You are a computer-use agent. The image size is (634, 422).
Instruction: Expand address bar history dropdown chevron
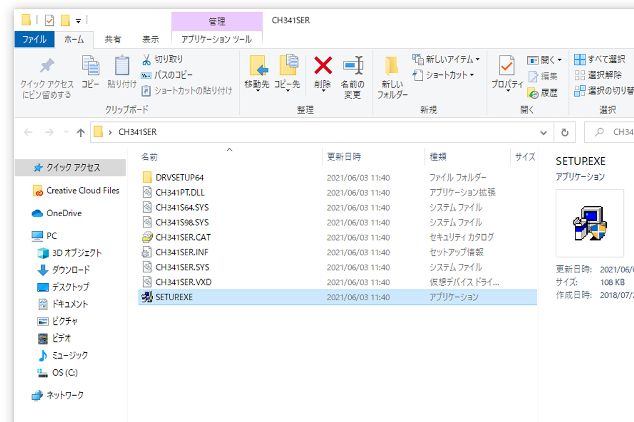click(544, 132)
